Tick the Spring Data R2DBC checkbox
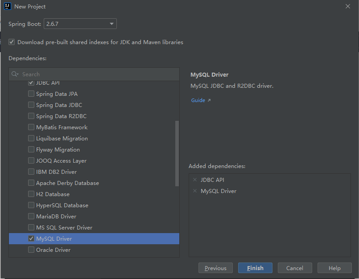The image size is (359, 279). [31, 116]
